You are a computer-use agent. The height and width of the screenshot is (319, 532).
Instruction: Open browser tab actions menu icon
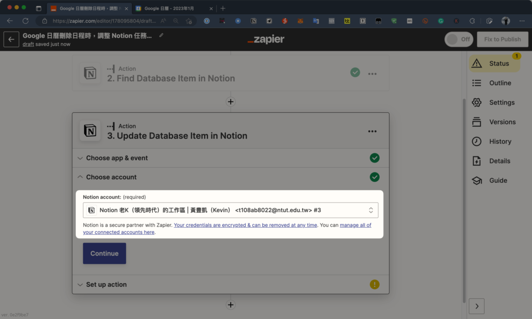point(38,8)
